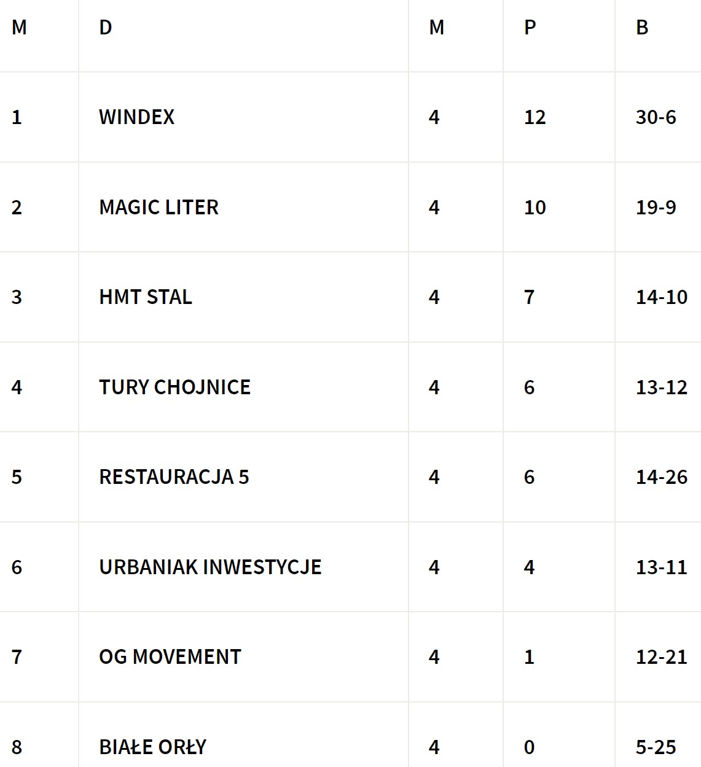Select BIAŁE ORŁY team row
The image size is (701, 767).
click(x=153, y=747)
